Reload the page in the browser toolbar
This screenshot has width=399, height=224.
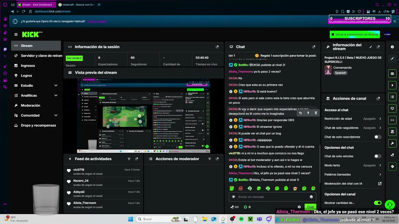point(23,12)
